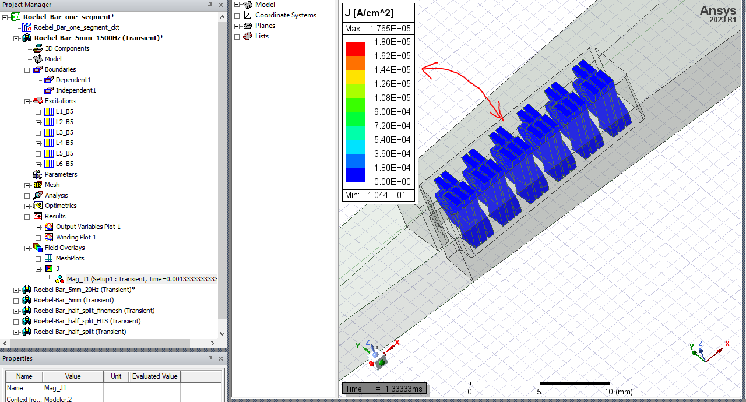746x402 pixels.
Task: Click the Output Variables Plot 1 icon
Action: pyautogui.click(x=49, y=227)
